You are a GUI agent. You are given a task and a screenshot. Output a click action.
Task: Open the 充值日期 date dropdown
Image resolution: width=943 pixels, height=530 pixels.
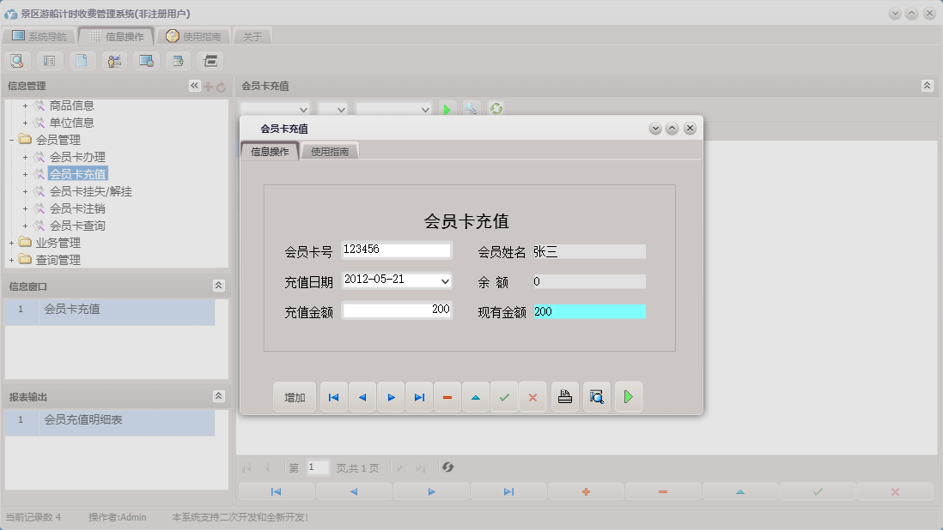click(x=445, y=281)
